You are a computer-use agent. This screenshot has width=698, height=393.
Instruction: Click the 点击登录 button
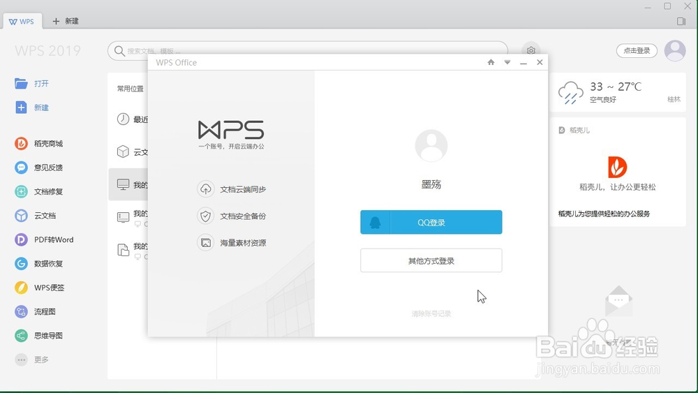coord(637,51)
